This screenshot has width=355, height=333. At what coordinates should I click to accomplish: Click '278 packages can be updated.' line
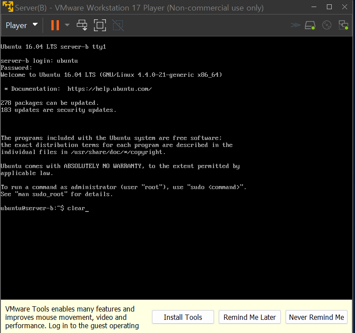(50, 103)
